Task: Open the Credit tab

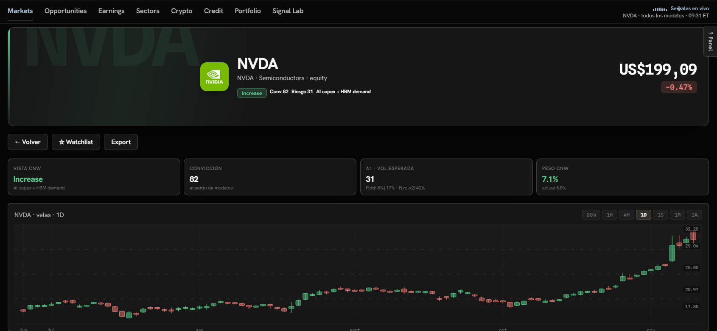Action: (x=213, y=11)
